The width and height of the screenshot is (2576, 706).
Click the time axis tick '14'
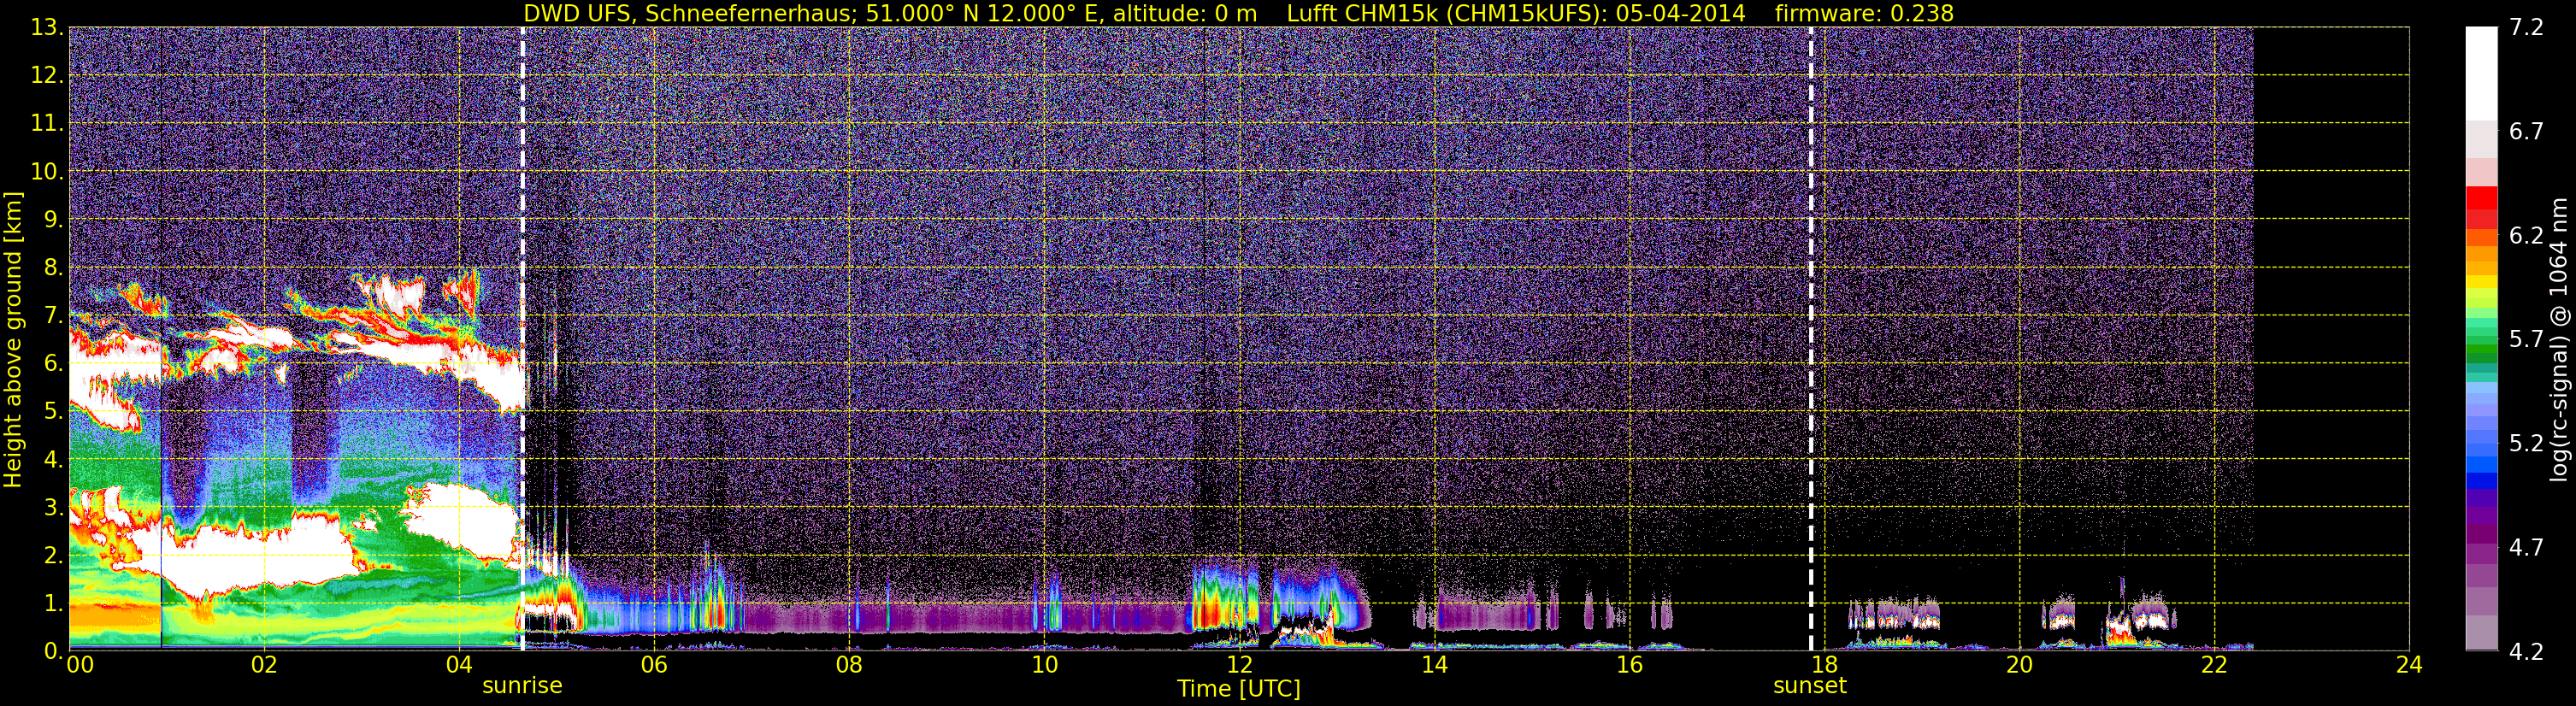click(1434, 665)
